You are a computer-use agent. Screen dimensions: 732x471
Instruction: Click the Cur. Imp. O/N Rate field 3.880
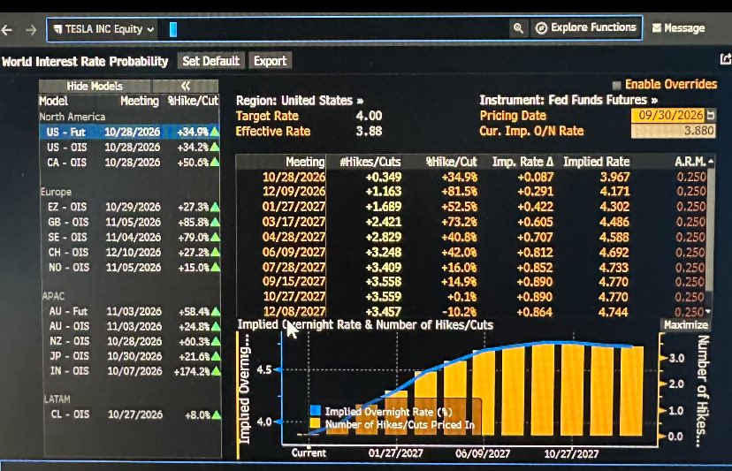point(673,131)
